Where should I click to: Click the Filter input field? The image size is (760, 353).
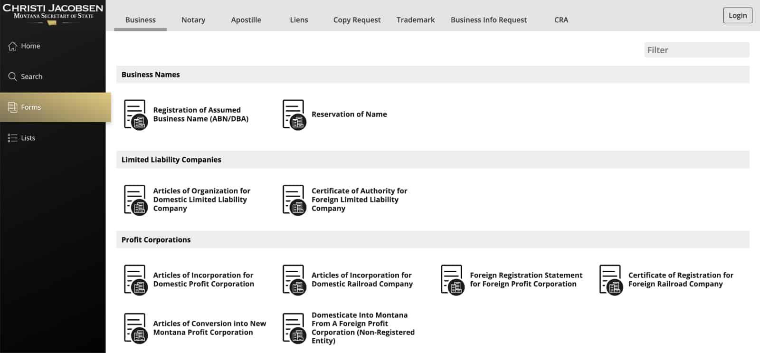[697, 50]
